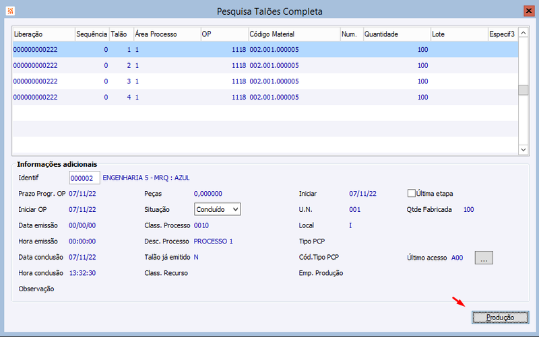Screen dimensions: 539x337
Task: Click the Iniciar date value 07/11/22
Action: 362,194
